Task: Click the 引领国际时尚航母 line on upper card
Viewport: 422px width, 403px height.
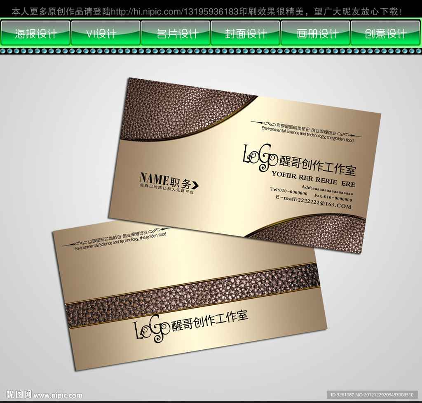Action: coord(306,129)
